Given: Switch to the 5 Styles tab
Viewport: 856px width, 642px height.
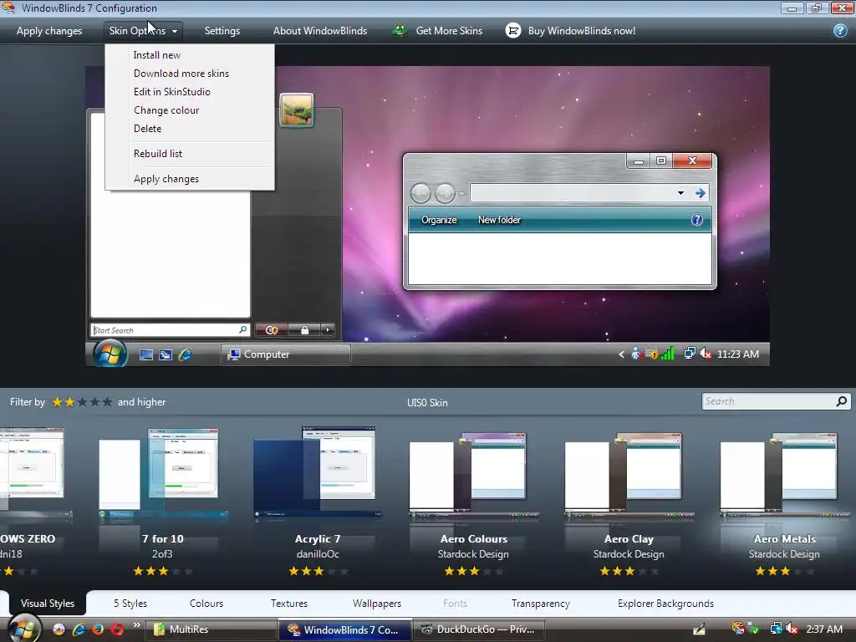Looking at the screenshot, I should (130, 604).
